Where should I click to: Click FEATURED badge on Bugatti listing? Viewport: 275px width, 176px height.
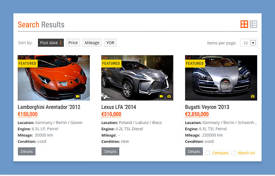tap(195, 64)
